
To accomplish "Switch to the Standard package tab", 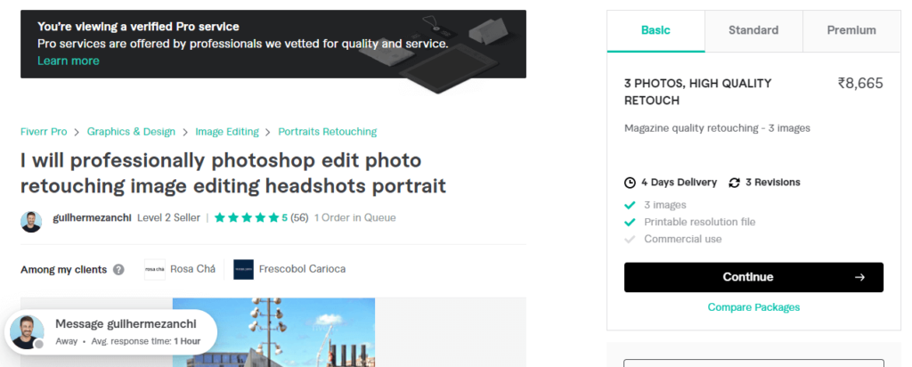I will tap(753, 31).
